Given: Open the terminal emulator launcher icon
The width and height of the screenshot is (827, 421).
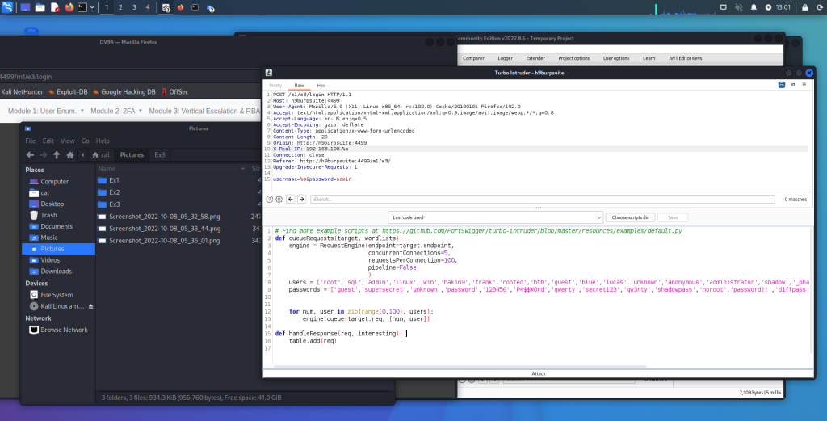Looking at the screenshot, I should click(x=82, y=7).
